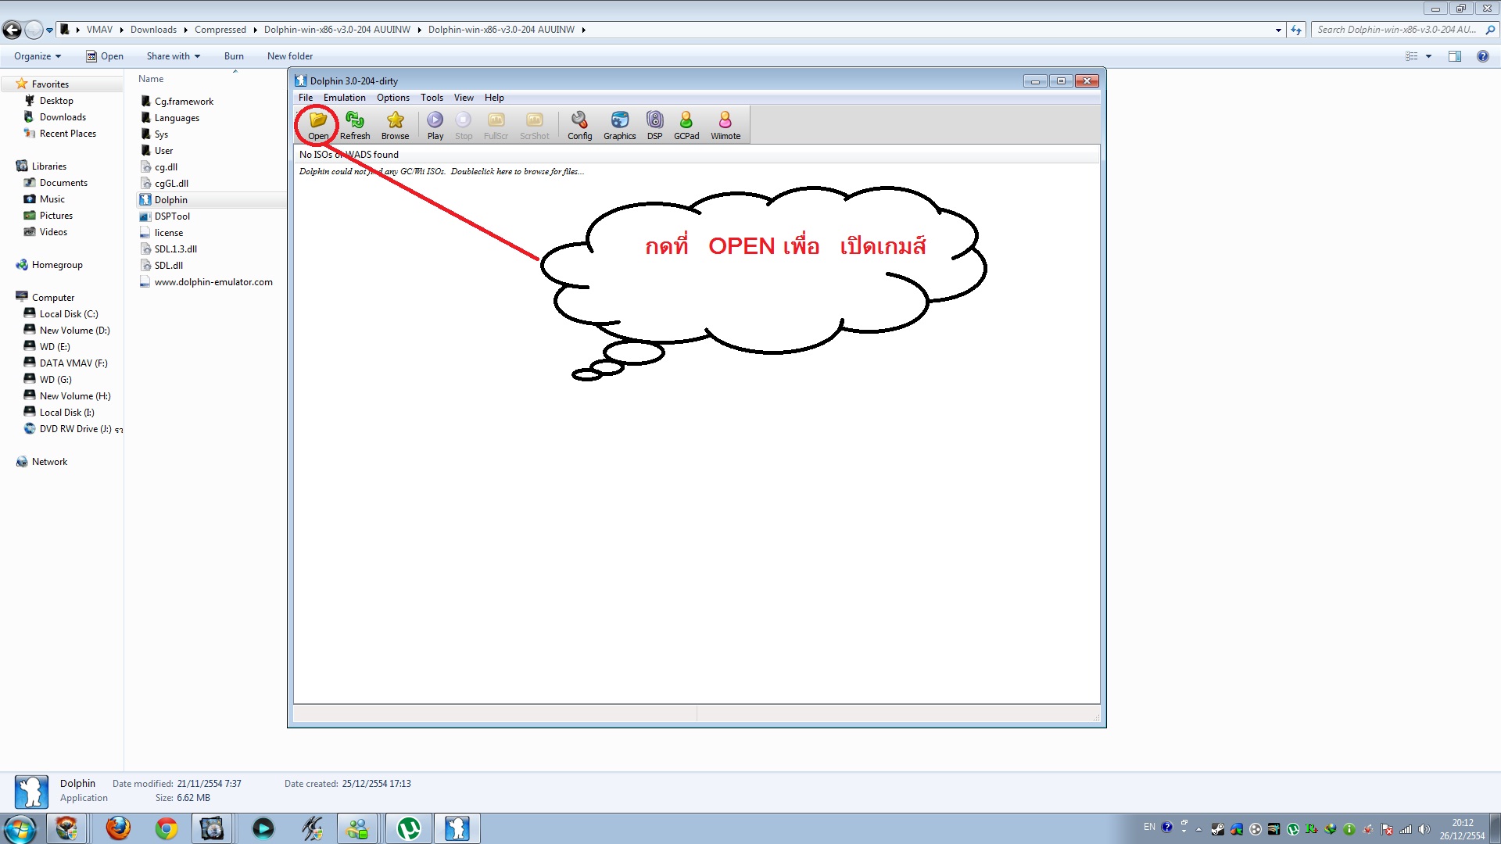Open Dolphin File menu
Image resolution: width=1501 pixels, height=844 pixels.
point(306,98)
